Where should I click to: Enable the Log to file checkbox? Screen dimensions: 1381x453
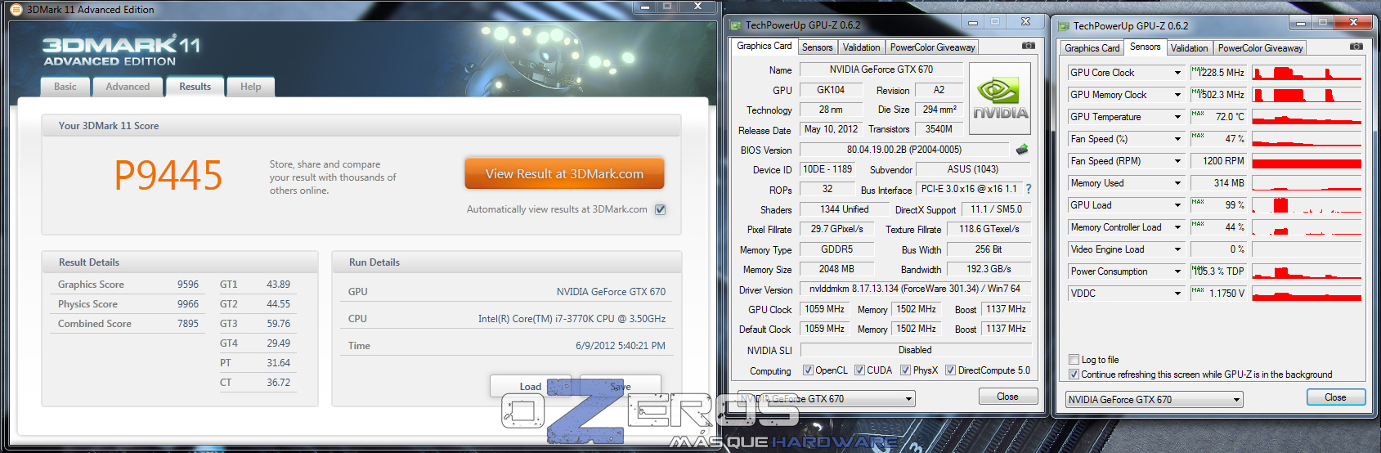pyautogui.click(x=1074, y=360)
